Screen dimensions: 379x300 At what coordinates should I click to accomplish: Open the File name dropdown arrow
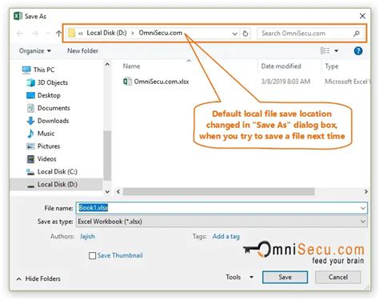click(x=363, y=208)
